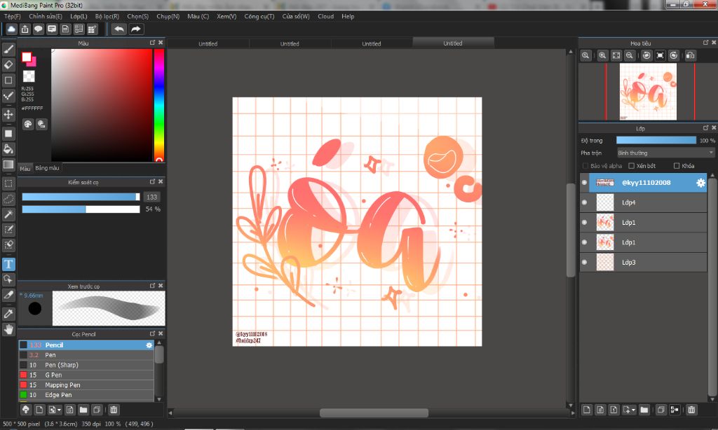
Task: Select the rectangular Select tool
Action: [8, 183]
